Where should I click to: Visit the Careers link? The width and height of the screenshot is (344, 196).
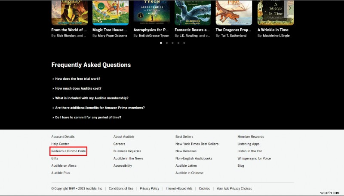click(119, 144)
